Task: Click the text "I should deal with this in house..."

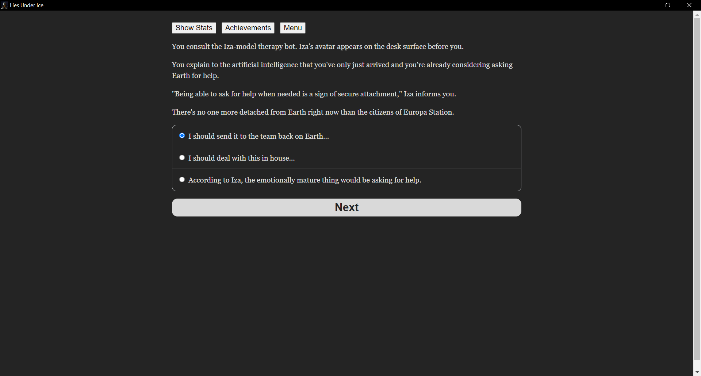Action: [x=241, y=158]
